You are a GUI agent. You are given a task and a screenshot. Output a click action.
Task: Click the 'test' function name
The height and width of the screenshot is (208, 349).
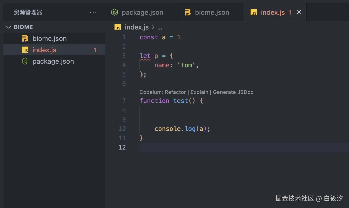pos(181,101)
